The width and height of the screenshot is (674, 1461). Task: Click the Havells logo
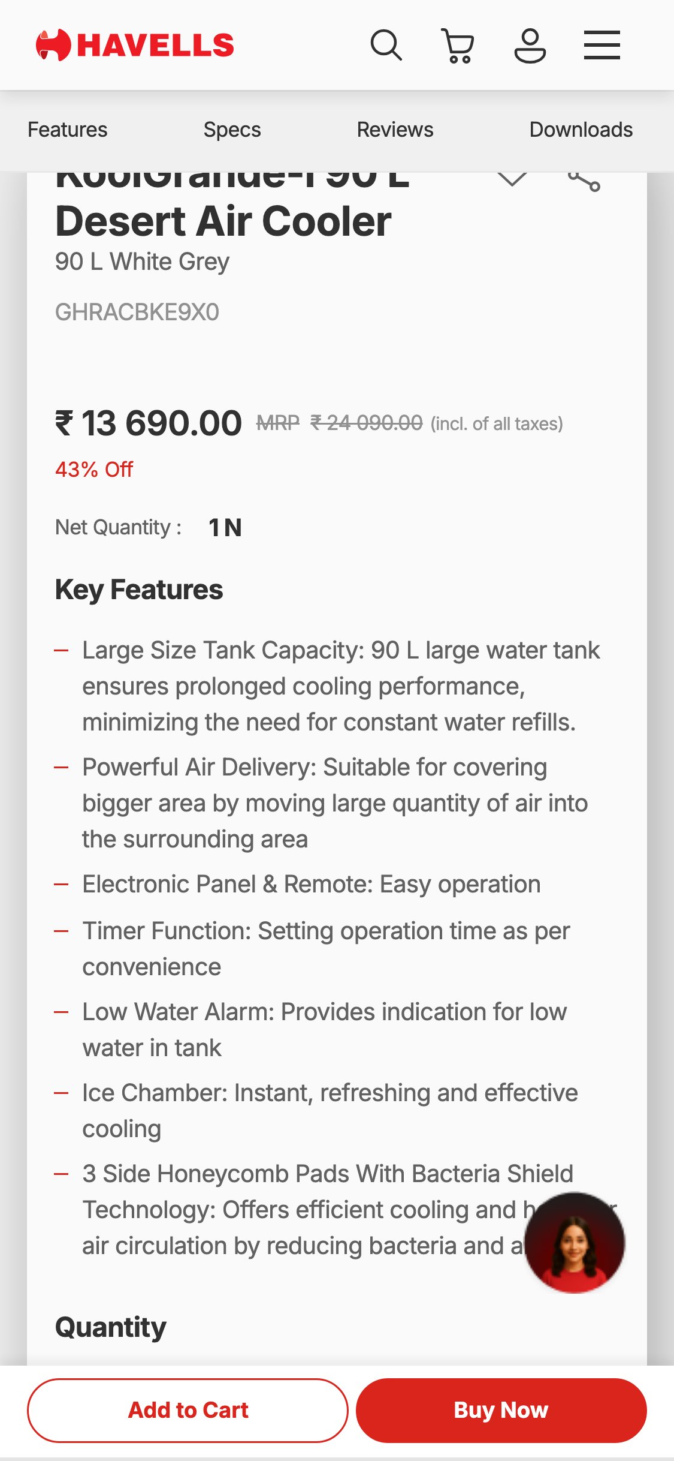[x=135, y=44]
